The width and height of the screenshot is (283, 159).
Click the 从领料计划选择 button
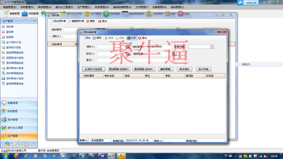tap(93, 69)
